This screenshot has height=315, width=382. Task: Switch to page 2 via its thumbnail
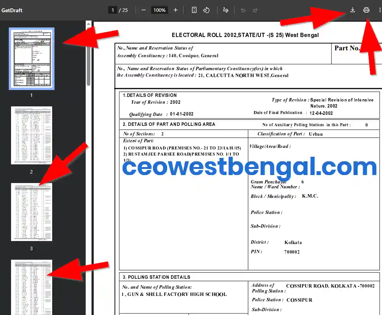(31, 135)
